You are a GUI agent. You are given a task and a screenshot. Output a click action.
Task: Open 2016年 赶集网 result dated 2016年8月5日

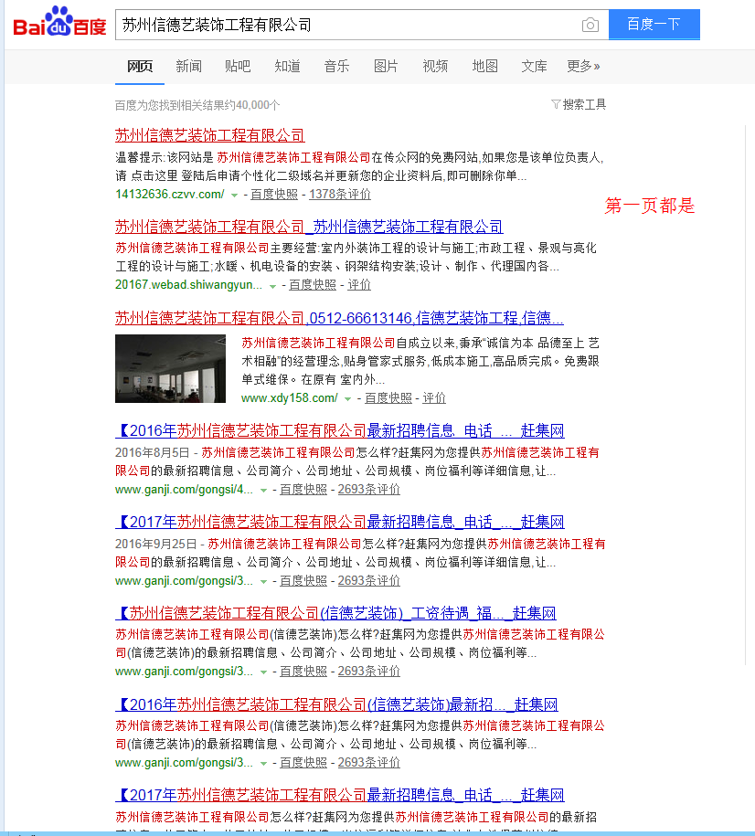click(x=340, y=431)
